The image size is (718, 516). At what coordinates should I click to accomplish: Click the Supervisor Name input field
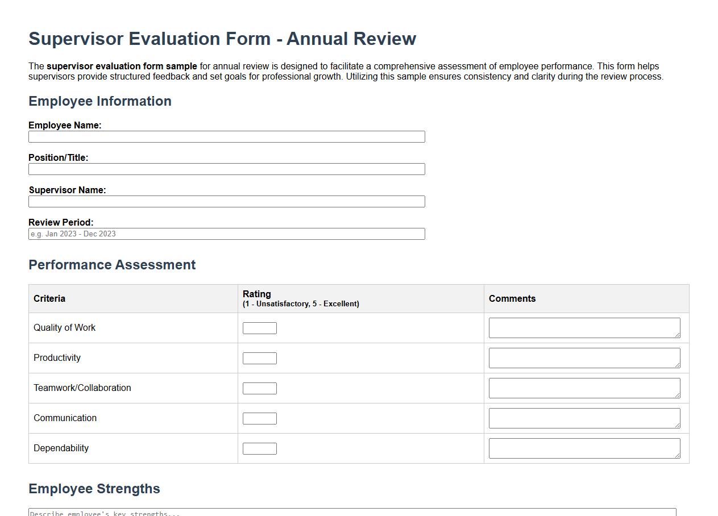226,201
